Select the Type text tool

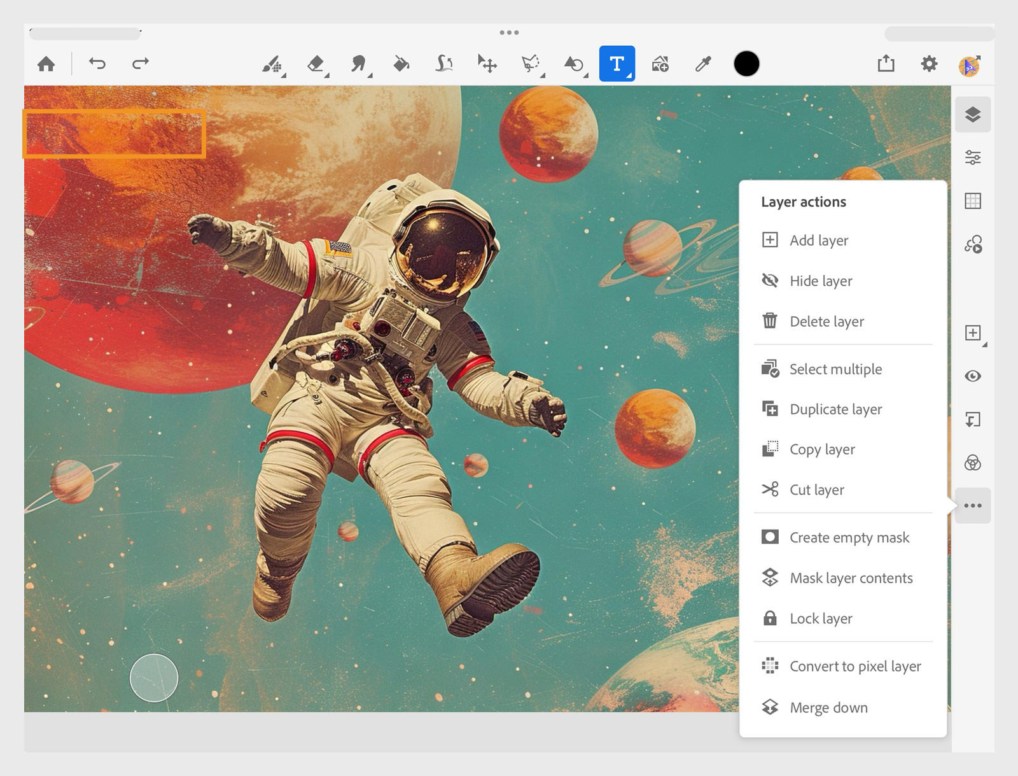point(617,64)
